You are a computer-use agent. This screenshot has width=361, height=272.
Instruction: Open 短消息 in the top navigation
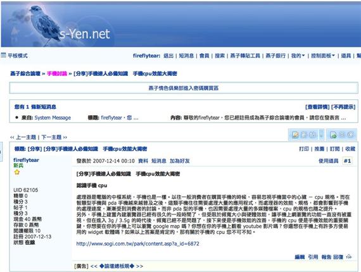coord(186,56)
